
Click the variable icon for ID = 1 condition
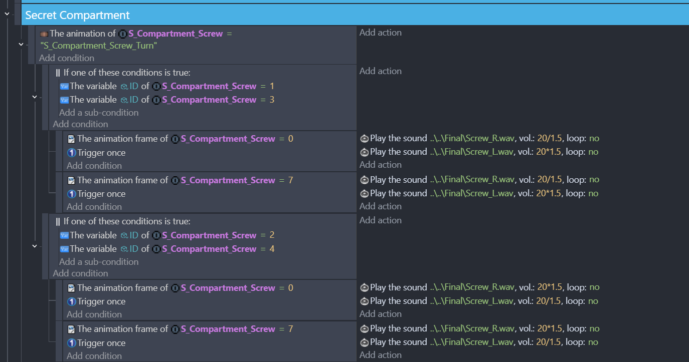click(x=64, y=86)
